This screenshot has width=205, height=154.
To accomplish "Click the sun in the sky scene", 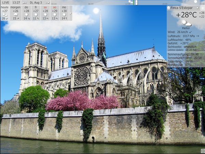I will point(96,11).
